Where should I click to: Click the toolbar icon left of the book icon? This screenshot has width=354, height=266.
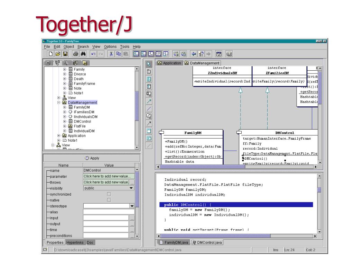click(219, 54)
